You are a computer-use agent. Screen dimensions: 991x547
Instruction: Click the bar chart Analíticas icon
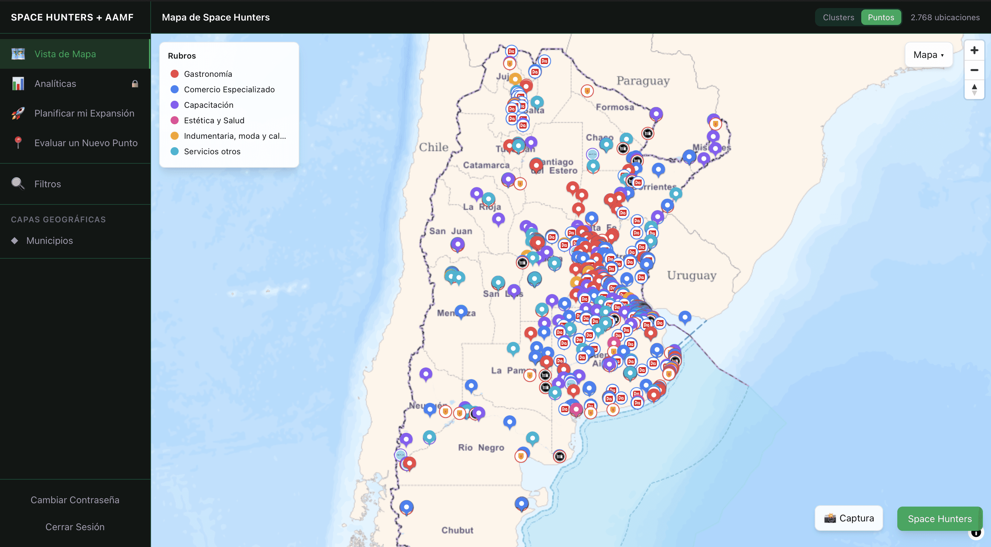point(18,84)
